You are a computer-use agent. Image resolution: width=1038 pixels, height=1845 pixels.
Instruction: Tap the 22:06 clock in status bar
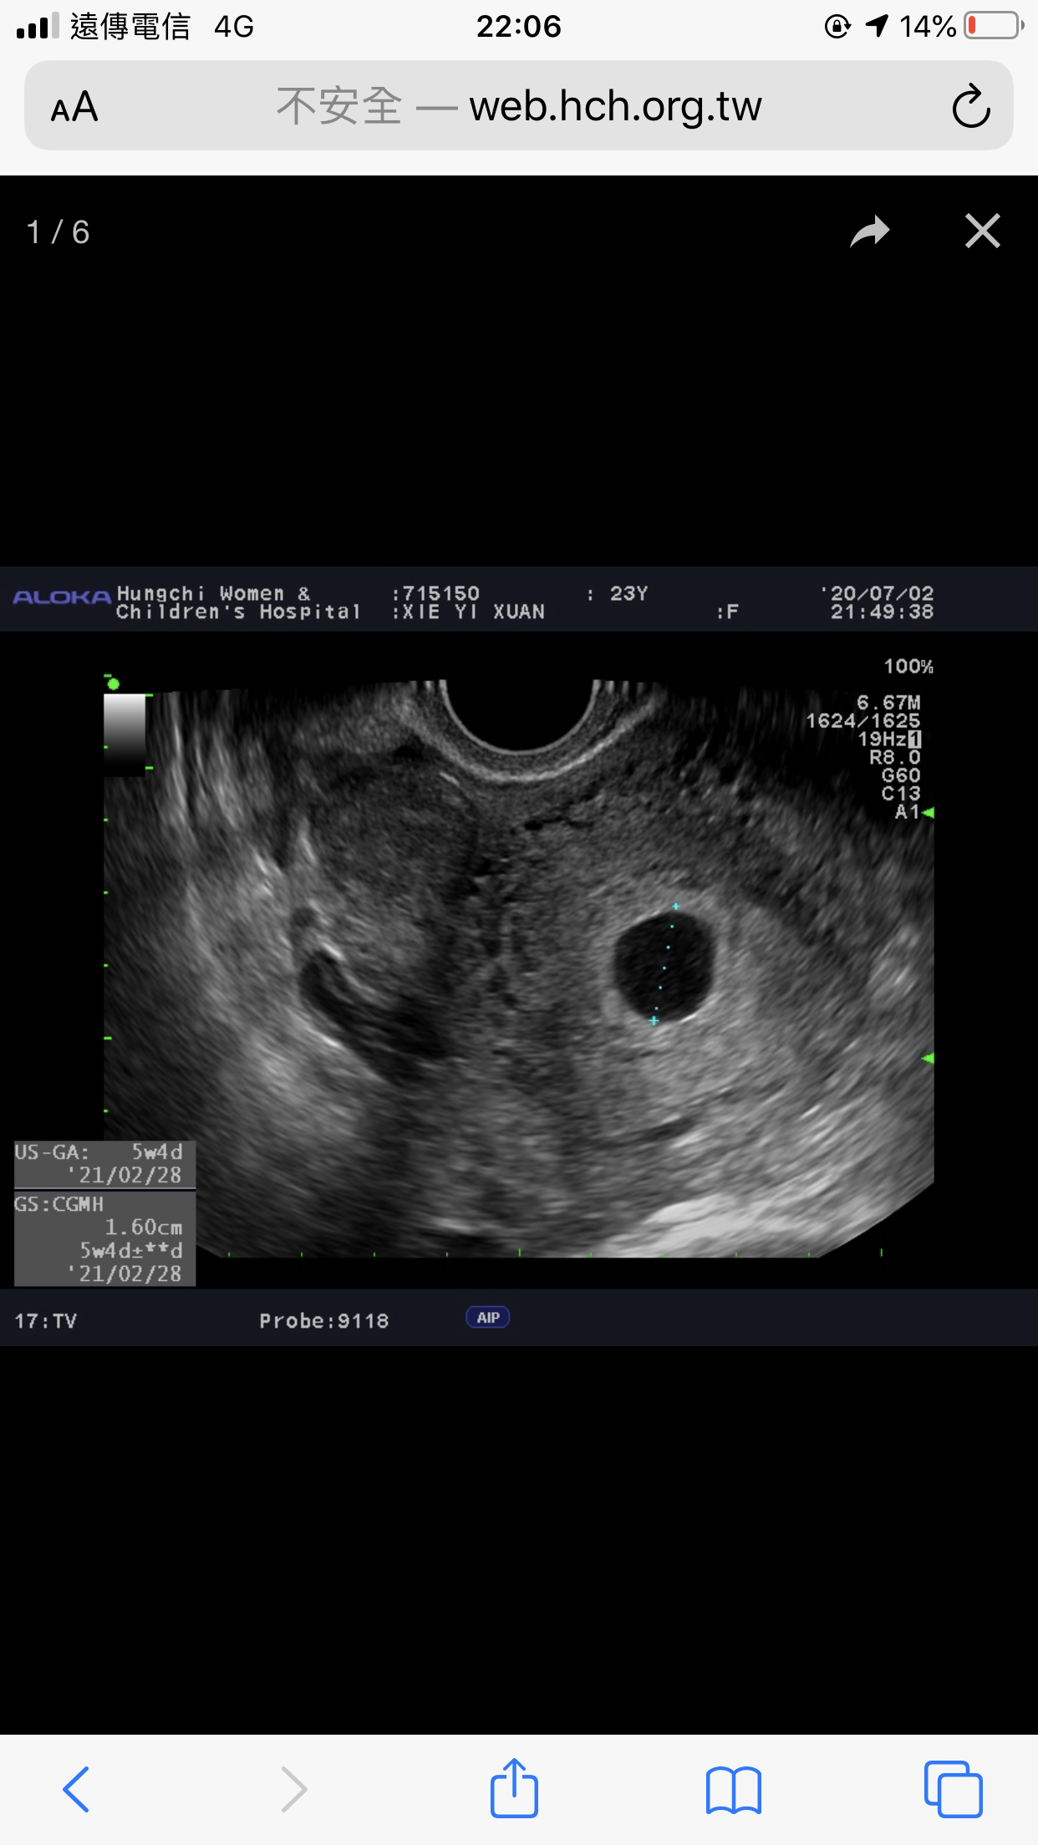(518, 26)
